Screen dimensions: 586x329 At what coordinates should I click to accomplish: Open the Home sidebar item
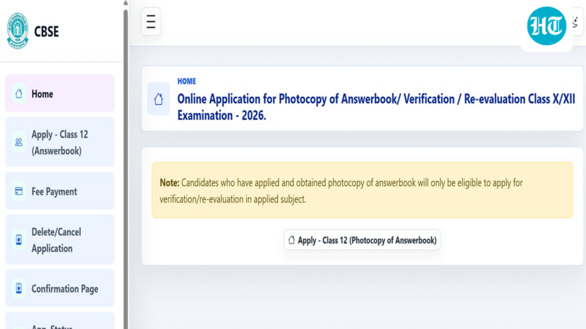click(x=60, y=93)
